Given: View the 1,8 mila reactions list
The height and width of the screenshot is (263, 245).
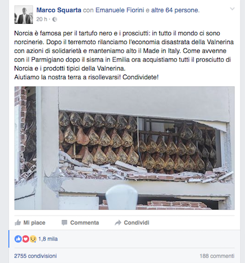Looking at the screenshot, I should click(x=48, y=239).
